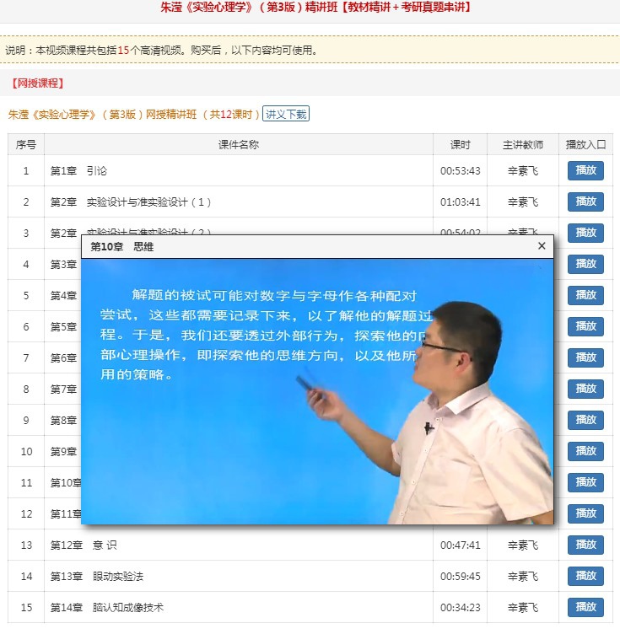
Task: Play row 2 实验设计与准实验设计（1）
Action: [x=585, y=201]
